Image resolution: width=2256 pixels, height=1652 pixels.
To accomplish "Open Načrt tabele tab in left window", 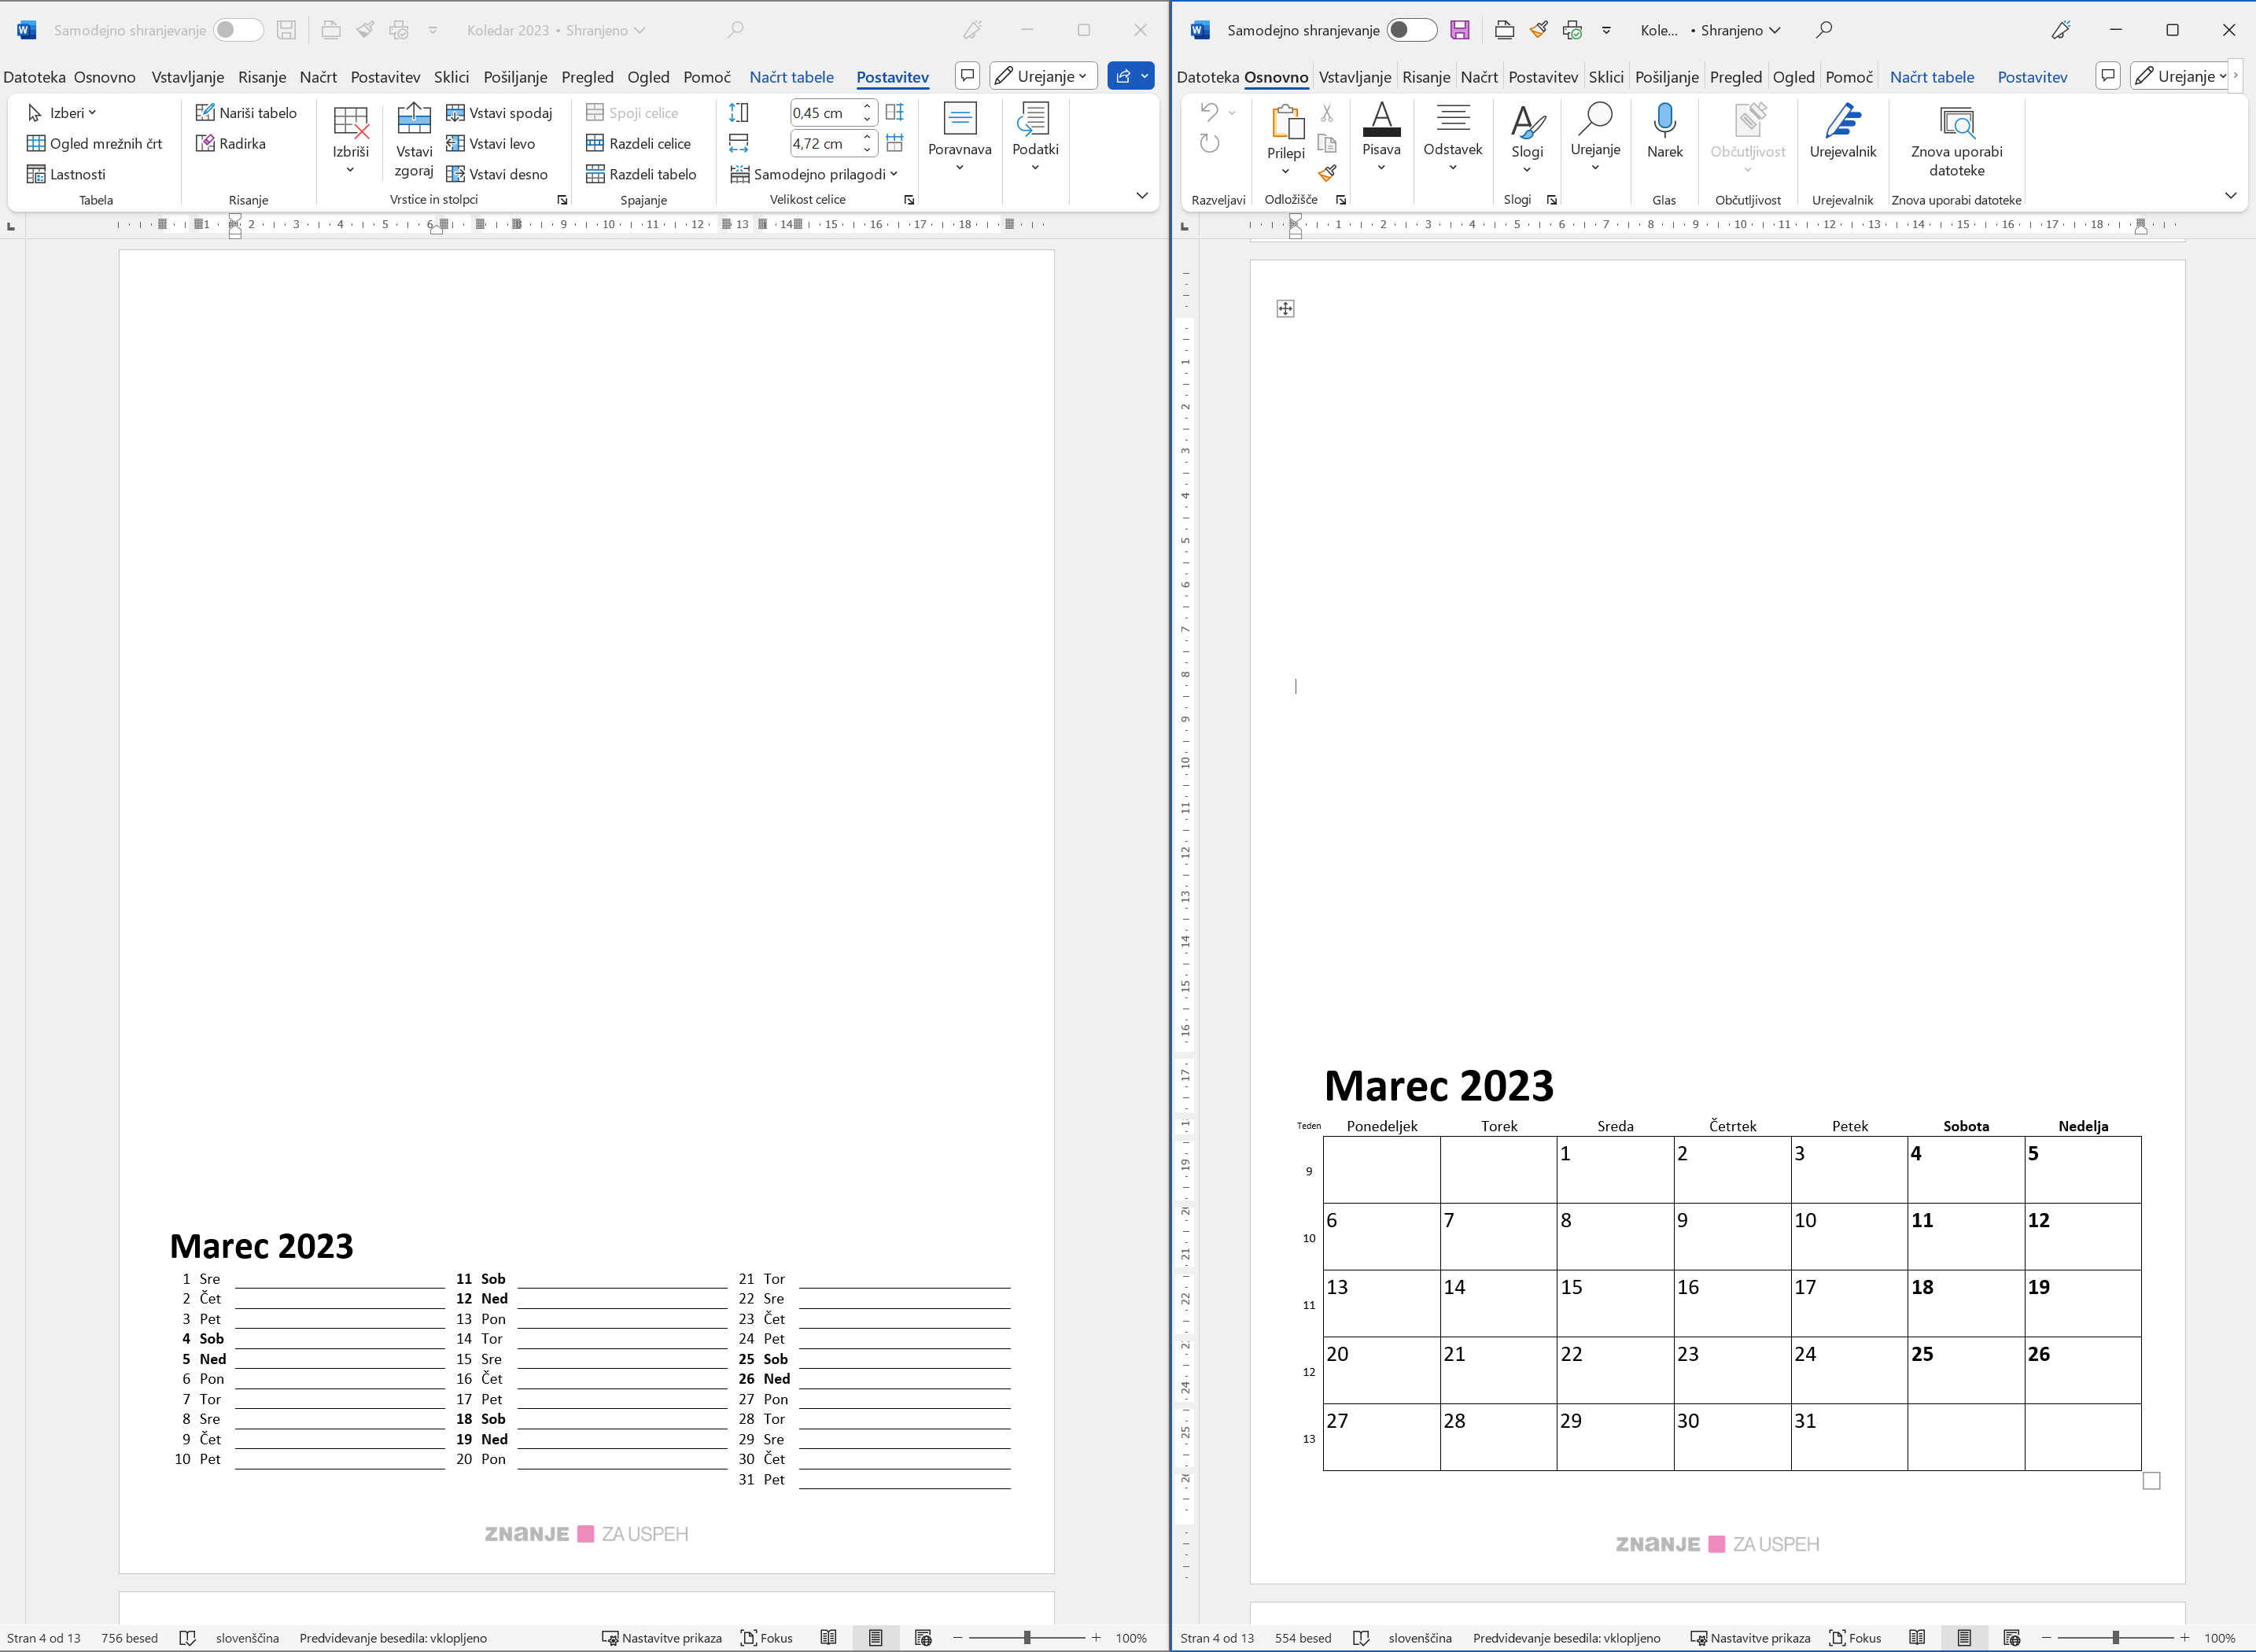I will click(791, 77).
